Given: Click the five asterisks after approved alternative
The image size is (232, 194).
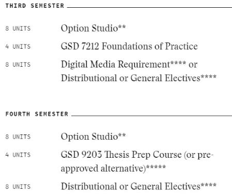Looking at the screenshot, I should (156, 167).
